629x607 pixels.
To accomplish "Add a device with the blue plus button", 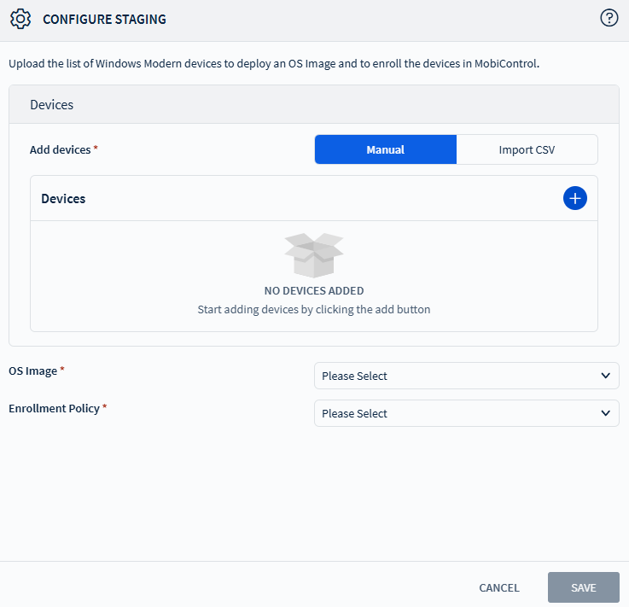I will pos(574,198).
